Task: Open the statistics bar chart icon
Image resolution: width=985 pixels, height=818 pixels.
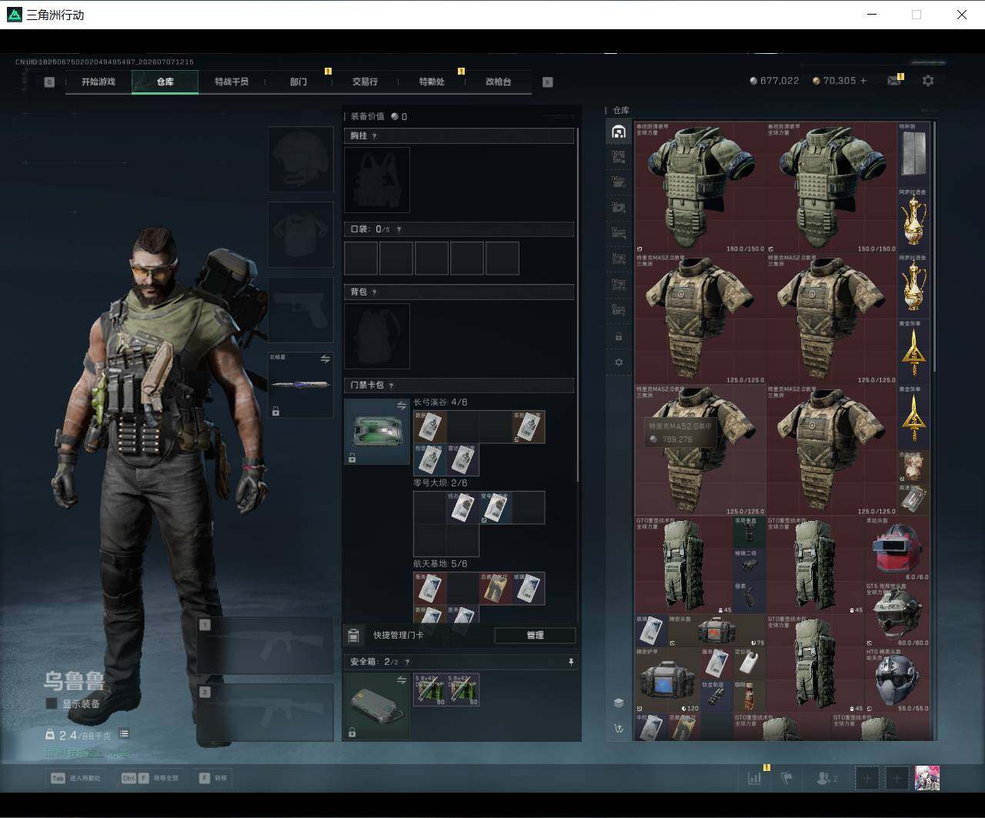Action: click(x=755, y=778)
